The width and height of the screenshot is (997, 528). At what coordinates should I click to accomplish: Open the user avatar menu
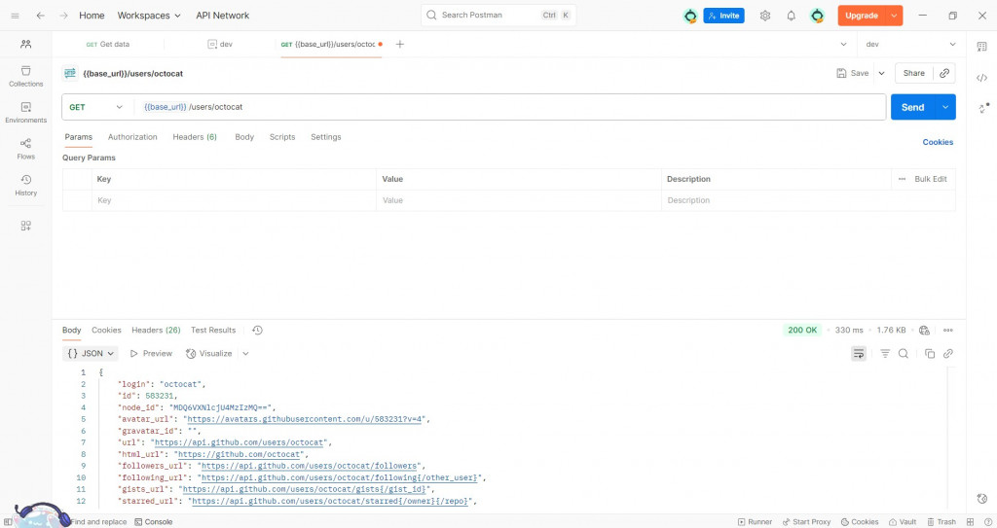[817, 16]
